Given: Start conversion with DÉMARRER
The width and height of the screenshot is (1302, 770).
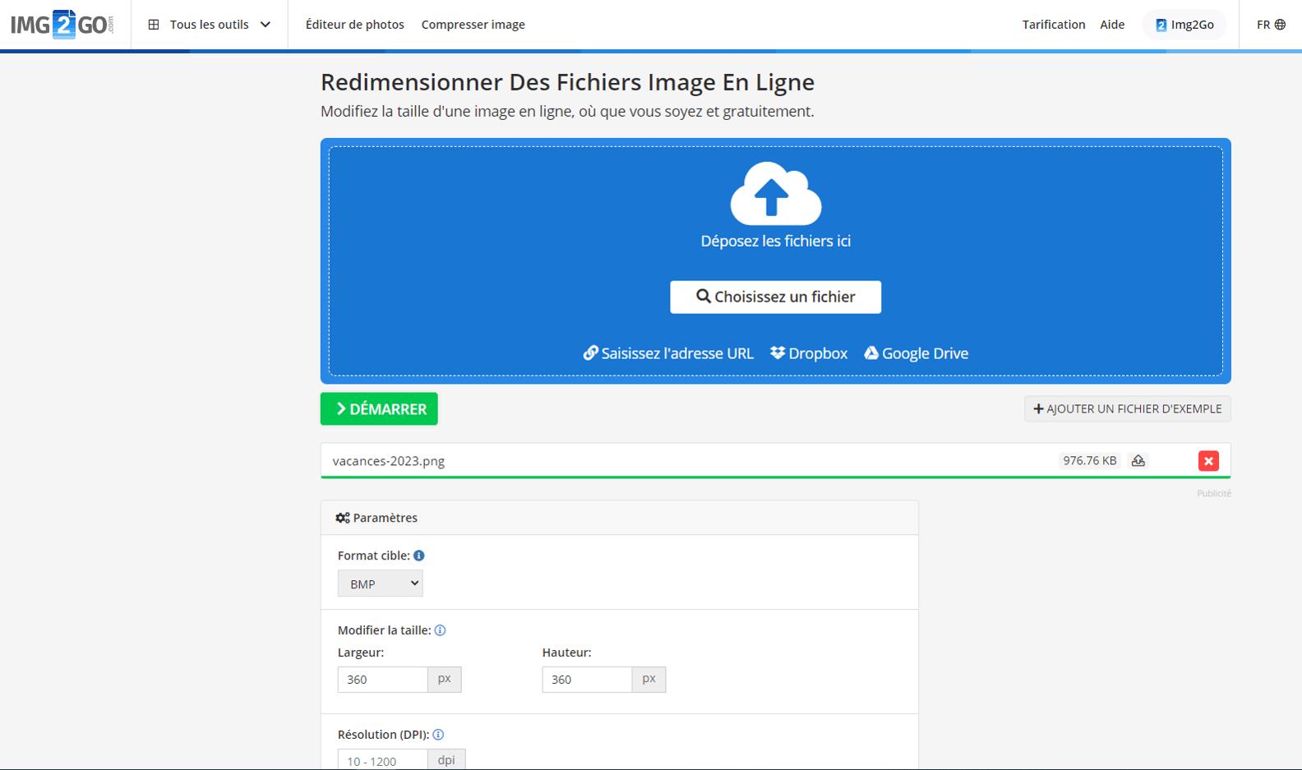Looking at the screenshot, I should coord(379,408).
